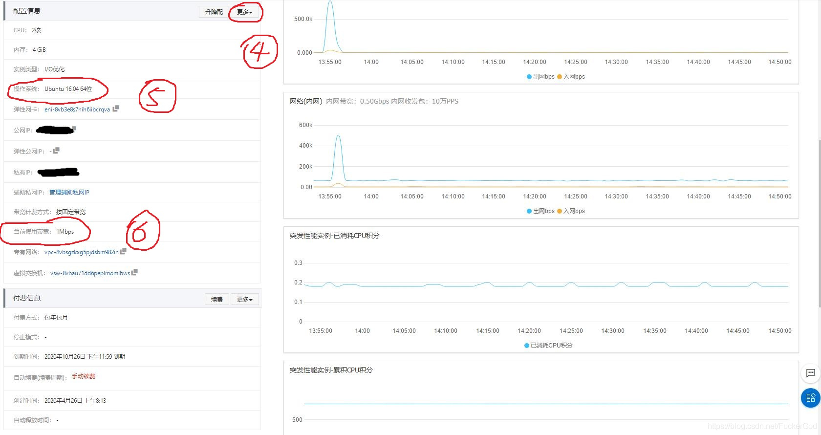Image resolution: width=821 pixels, height=435 pixels.
Task: Copy the 公网IP via copy icon
Action: point(74,129)
